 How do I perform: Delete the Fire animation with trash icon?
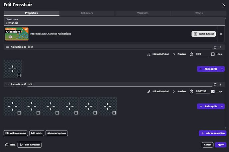click(215, 85)
